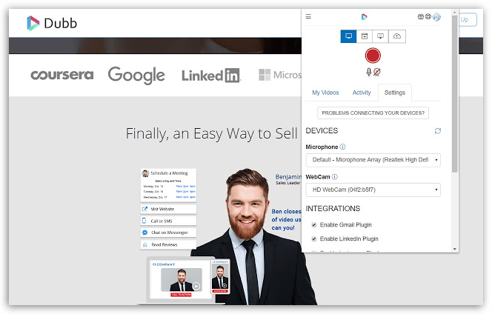The width and height of the screenshot is (492, 314).
Task: Switch to My Videos tab
Action: pyautogui.click(x=325, y=93)
